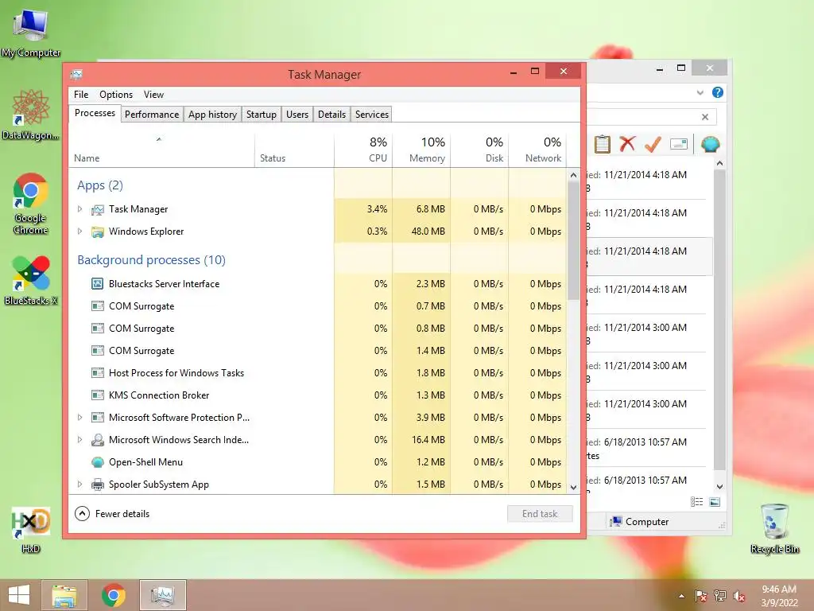
Task: Sort by Network column header
Action: click(x=538, y=150)
